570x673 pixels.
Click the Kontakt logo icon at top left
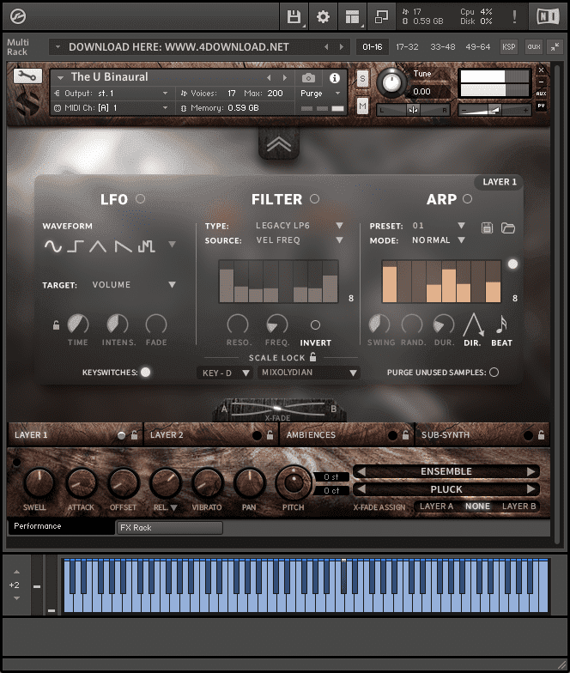[x=18, y=17]
